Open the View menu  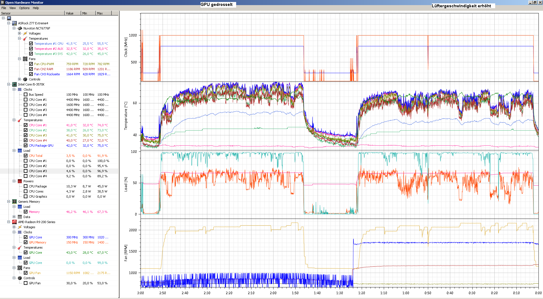(x=12, y=8)
